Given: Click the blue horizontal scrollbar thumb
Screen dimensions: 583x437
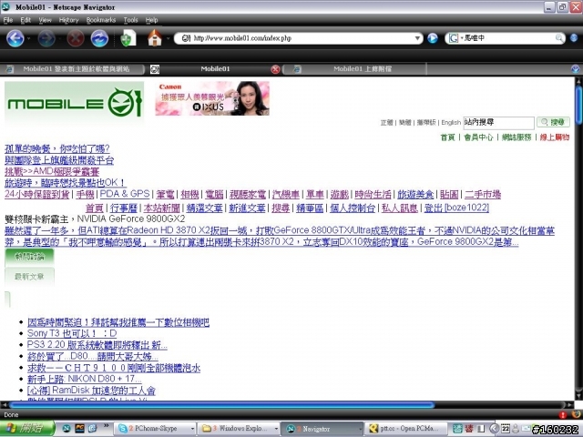Looking at the screenshot, I should [221, 404].
